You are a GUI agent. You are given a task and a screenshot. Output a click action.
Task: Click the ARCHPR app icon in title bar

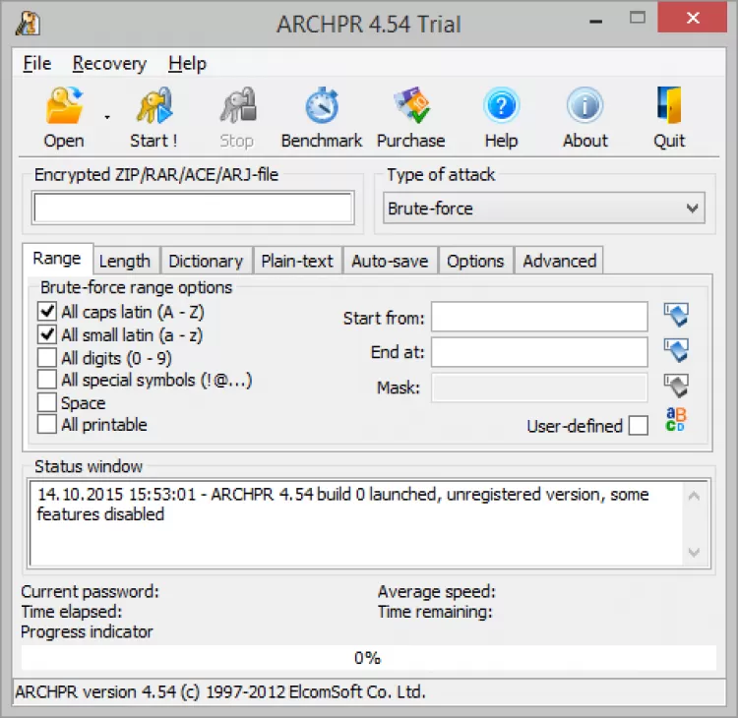point(28,23)
